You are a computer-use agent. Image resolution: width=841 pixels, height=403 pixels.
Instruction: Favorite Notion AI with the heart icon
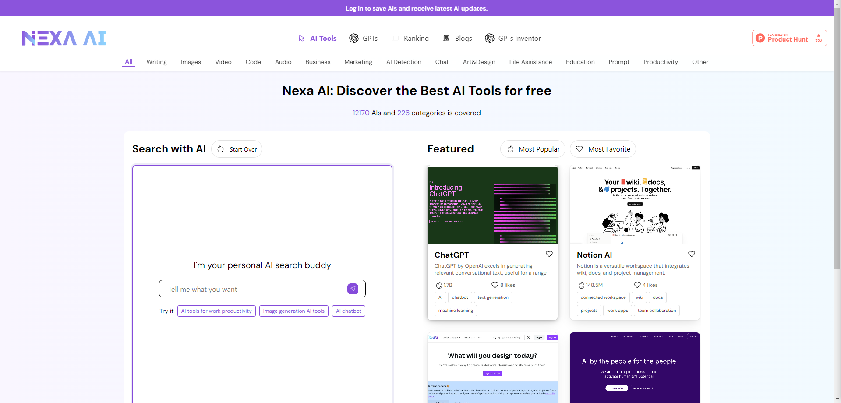click(692, 254)
